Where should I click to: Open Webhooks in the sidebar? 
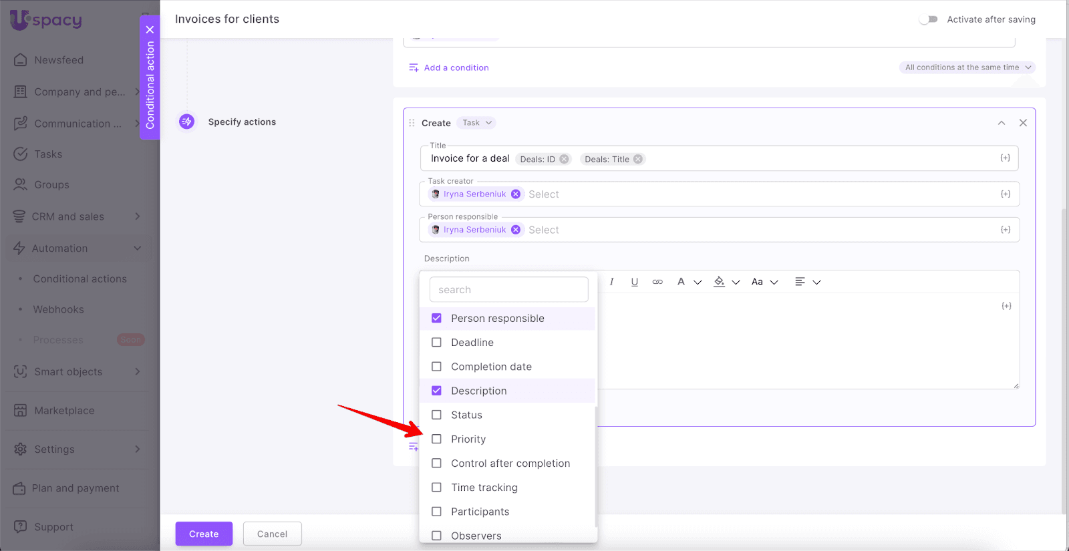pos(58,310)
